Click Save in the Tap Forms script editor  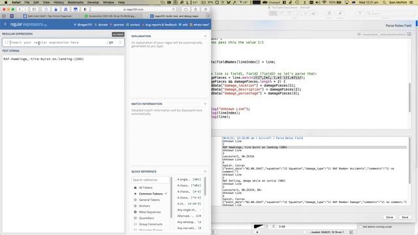coord(405,217)
